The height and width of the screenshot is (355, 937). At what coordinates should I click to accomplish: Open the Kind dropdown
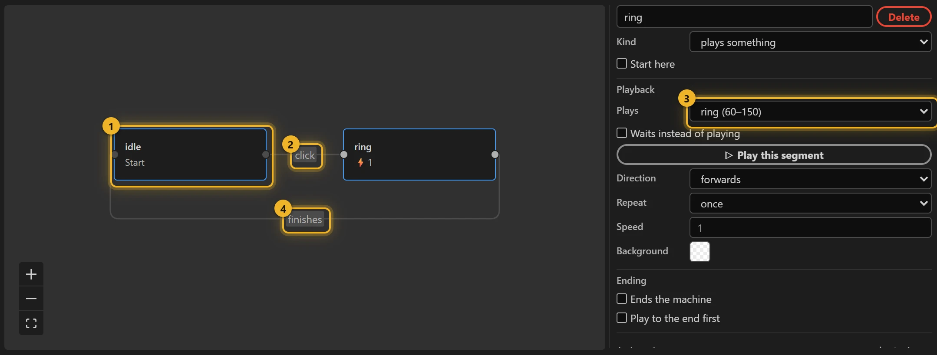click(810, 42)
